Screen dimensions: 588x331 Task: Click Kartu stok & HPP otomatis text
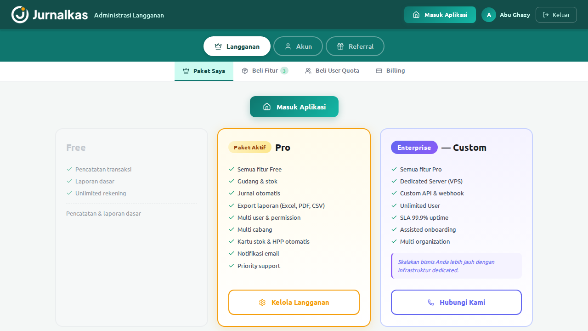(x=273, y=241)
